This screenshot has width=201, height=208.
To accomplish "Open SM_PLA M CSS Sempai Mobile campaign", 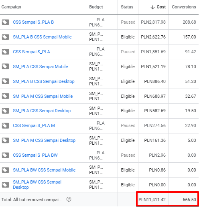I will [43, 96].
